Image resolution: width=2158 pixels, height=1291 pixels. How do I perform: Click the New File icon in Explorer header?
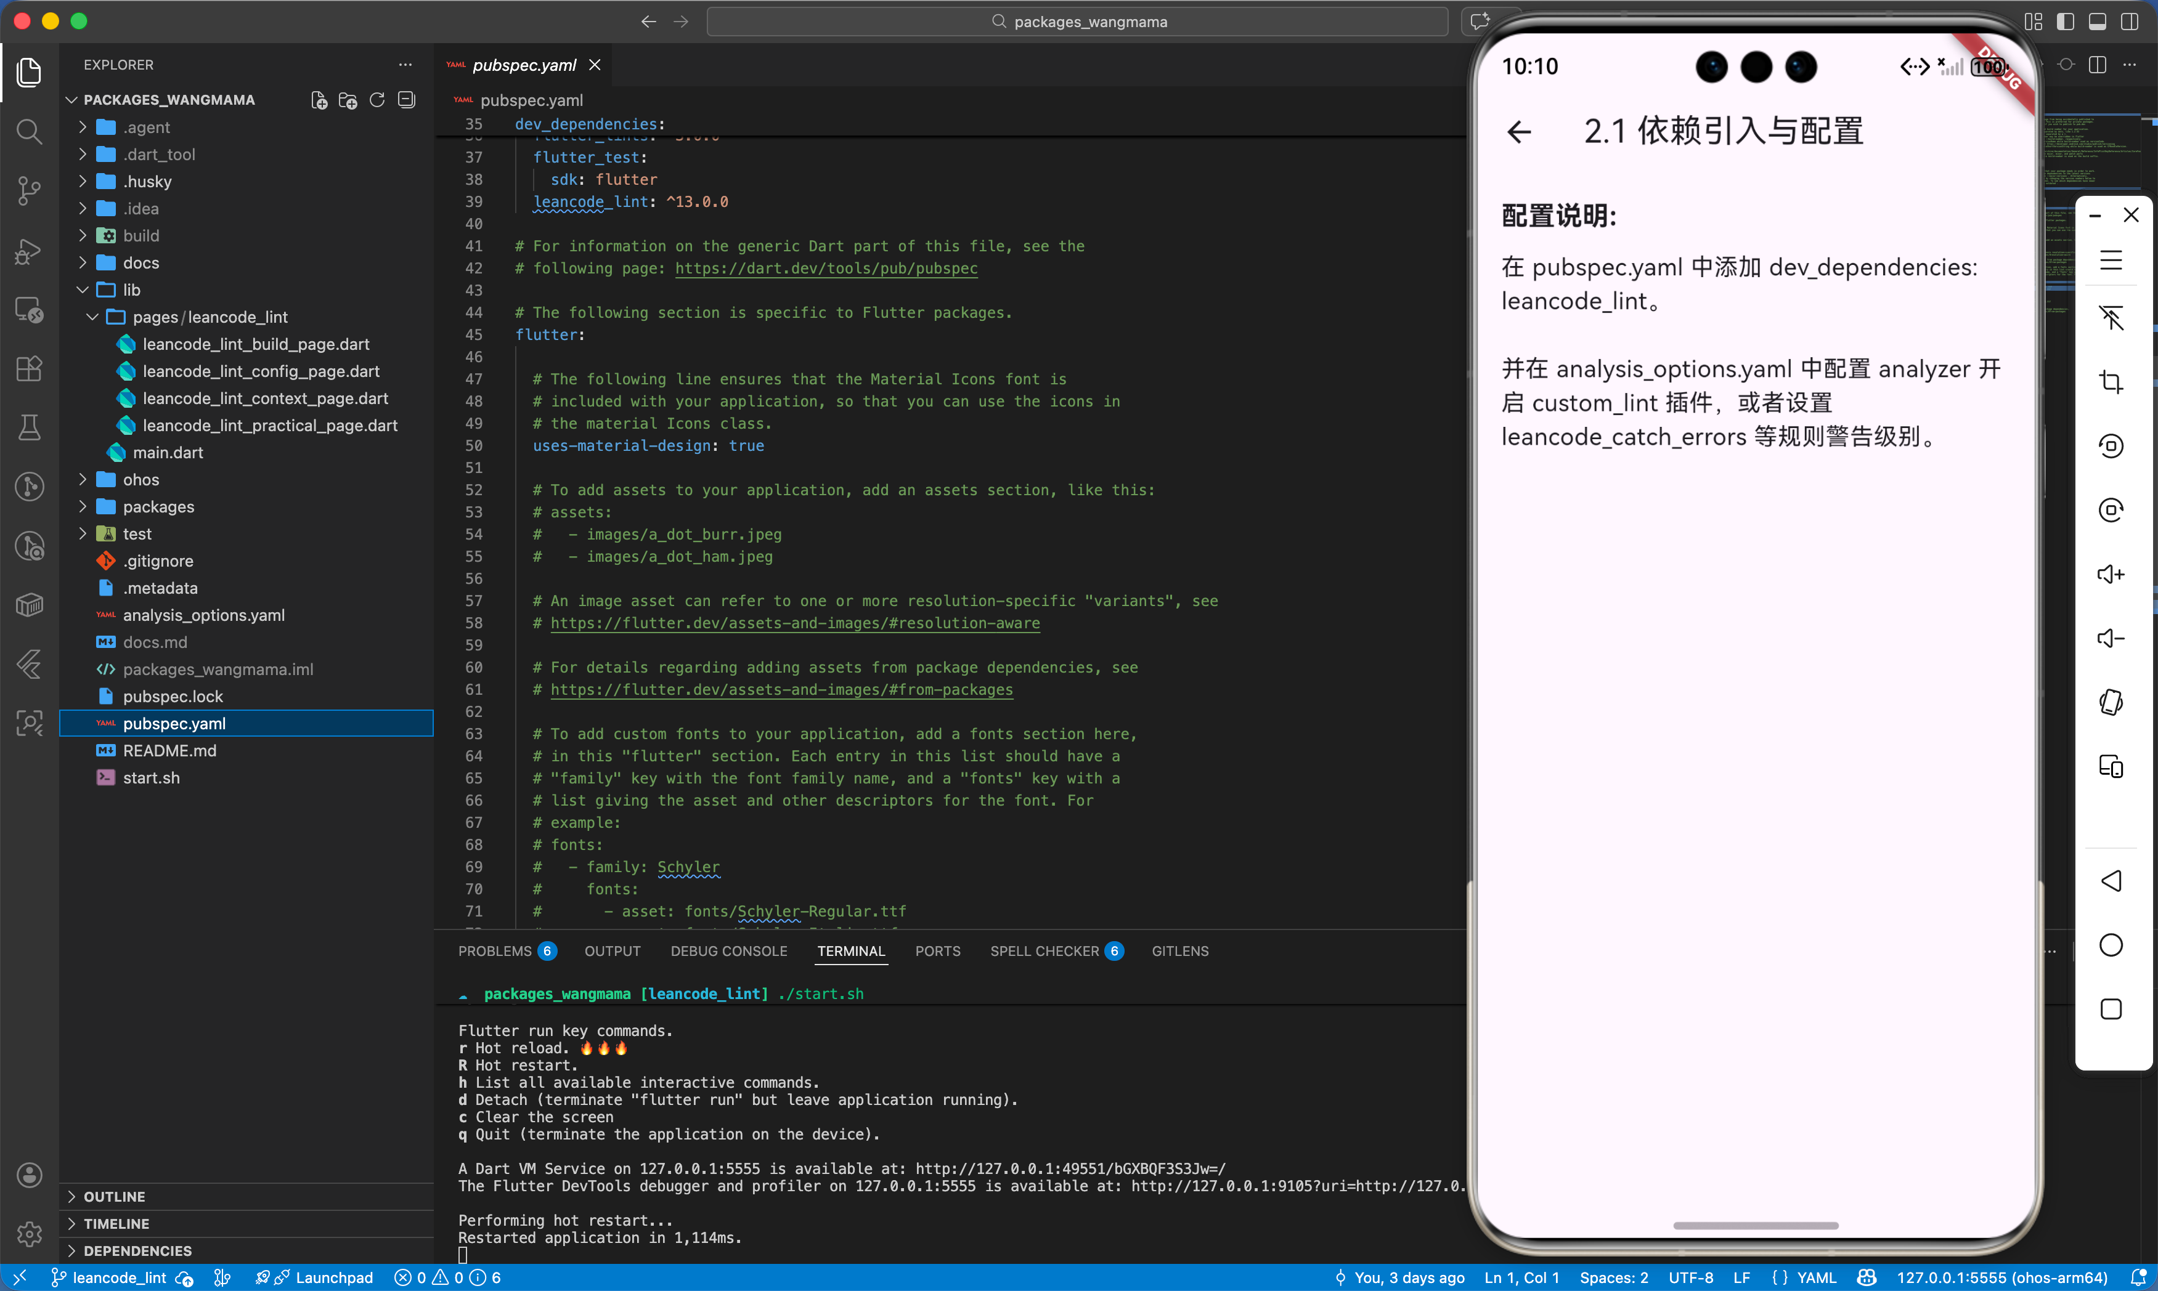pyautogui.click(x=319, y=100)
